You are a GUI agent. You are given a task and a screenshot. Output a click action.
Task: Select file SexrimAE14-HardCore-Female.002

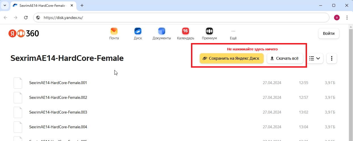pyautogui.click(x=58, y=98)
